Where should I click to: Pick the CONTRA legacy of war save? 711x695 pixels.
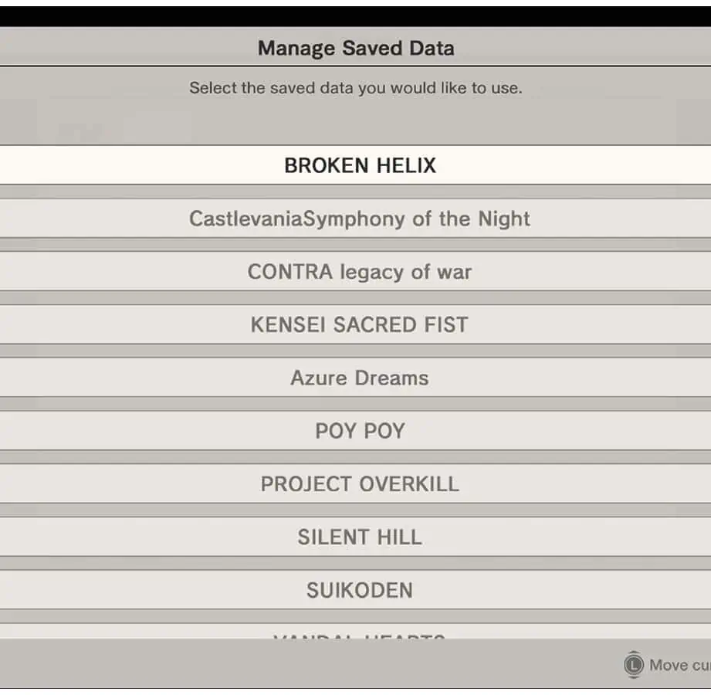360,272
